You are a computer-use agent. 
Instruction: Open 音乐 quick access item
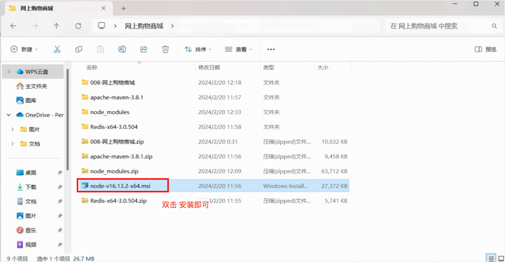pyautogui.click(x=27, y=230)
